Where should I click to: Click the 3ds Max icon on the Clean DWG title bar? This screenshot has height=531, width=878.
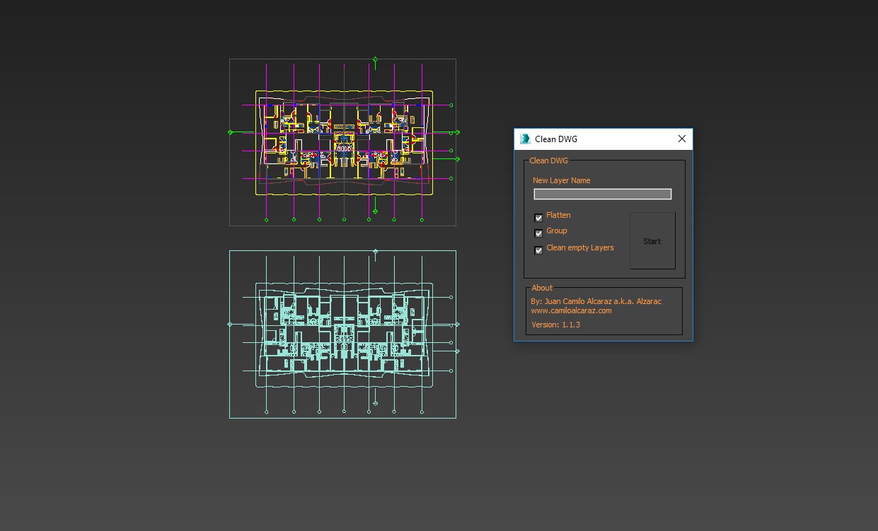[524, 139]
